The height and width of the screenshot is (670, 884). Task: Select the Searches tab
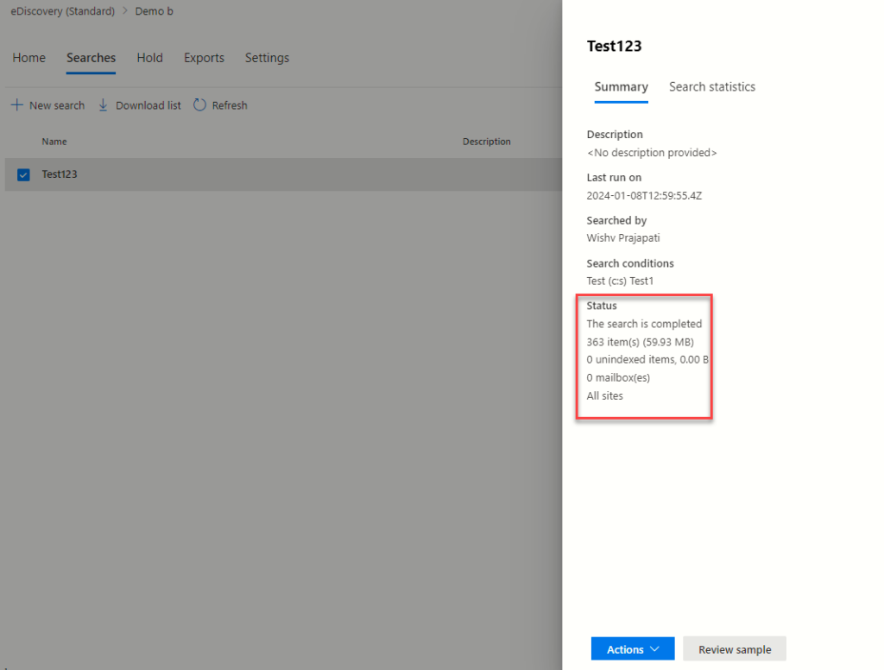click(91, 58)
